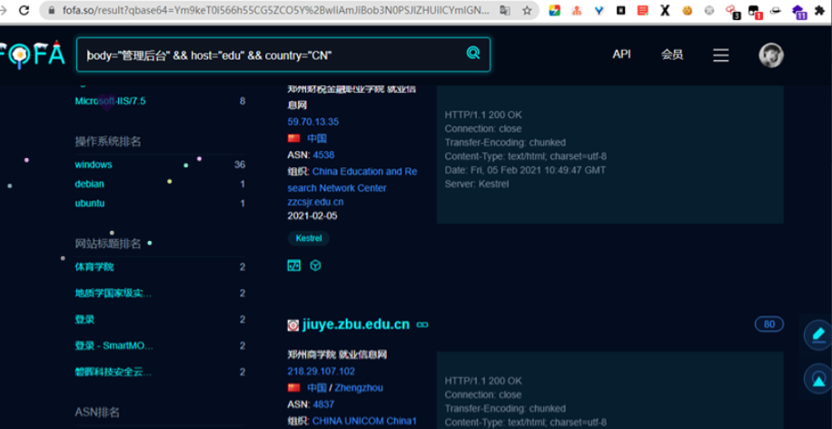Screen dimensions: 832x429
Task: Click the Zhengzhou city link
Action: coord(359,387)
